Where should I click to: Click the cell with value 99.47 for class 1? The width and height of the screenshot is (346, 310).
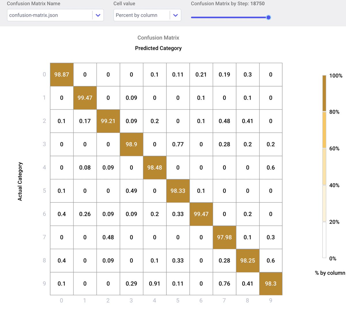(85, 98)
